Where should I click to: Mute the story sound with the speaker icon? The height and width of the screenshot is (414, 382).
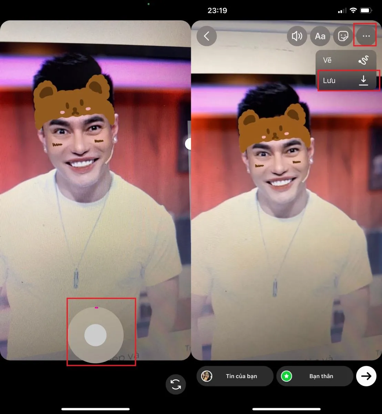[297, 36]
